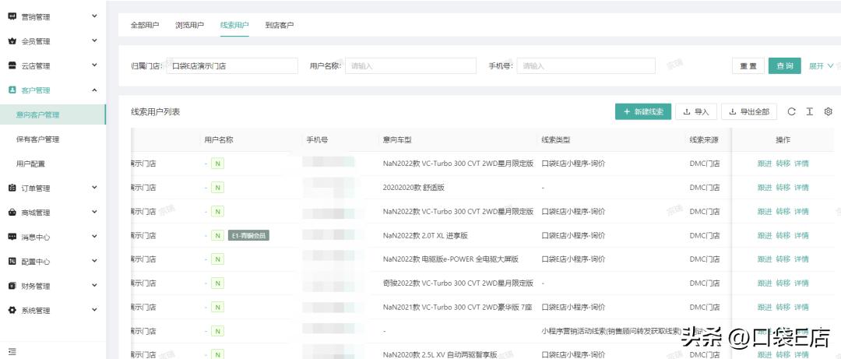Click 详情 in the 2WD豪华版 7座 row

click(801, 308)
